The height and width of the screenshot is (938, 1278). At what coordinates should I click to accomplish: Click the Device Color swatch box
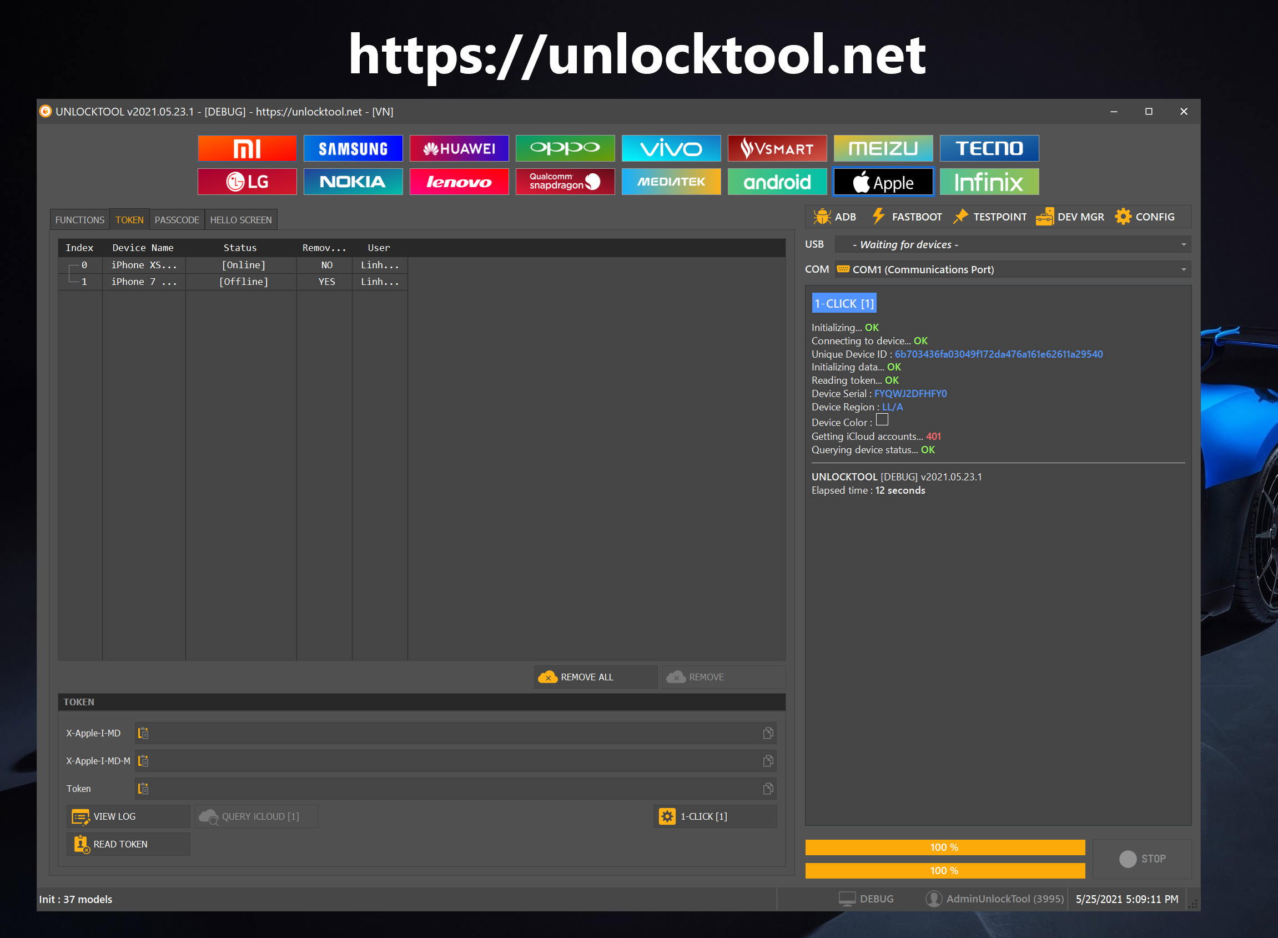882,420
